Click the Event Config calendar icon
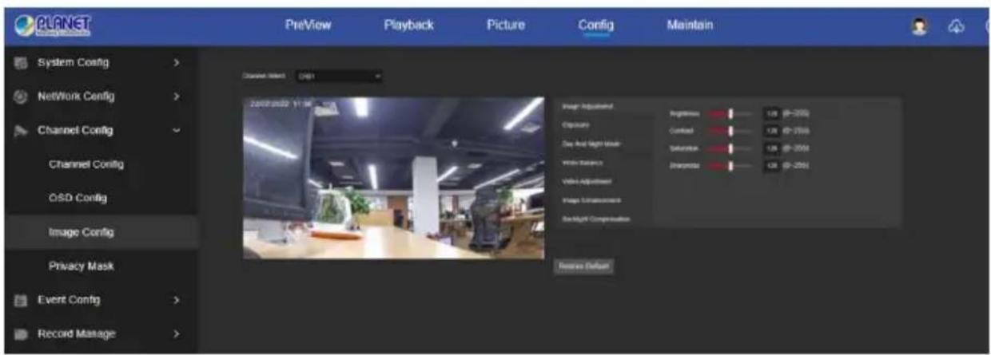The image size is (991, 355). point(21,301)
